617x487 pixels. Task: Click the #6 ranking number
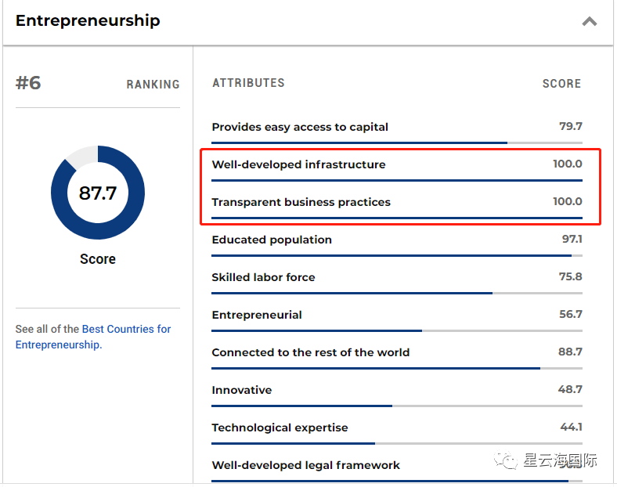coord(28,83)
